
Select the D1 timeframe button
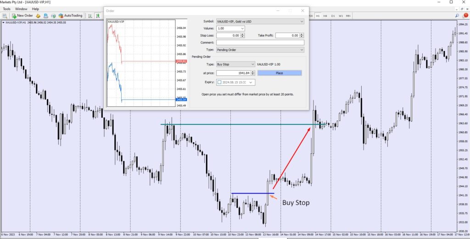coord(333,16)
